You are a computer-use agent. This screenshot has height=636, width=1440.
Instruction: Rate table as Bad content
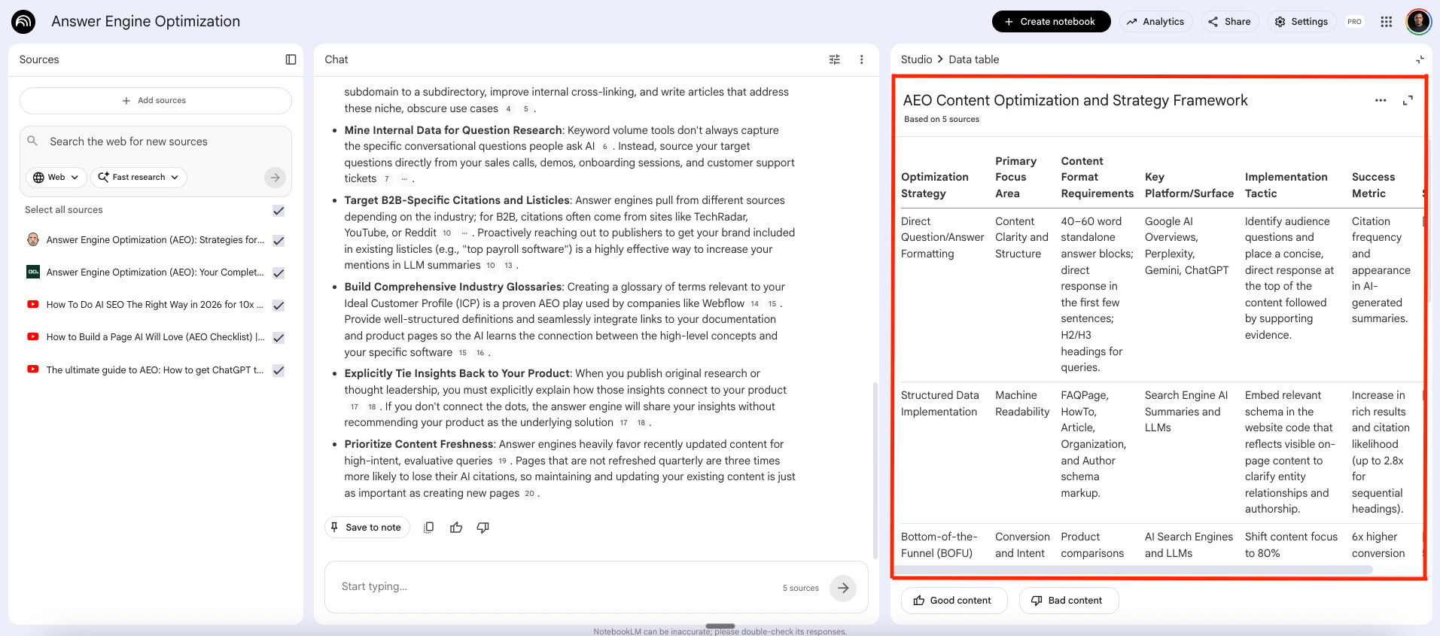[1068, 601]
